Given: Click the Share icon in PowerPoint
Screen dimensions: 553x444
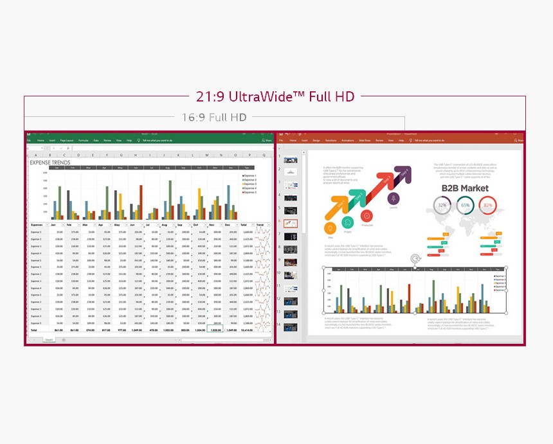Looking at the screenshot, I should (x=517, y=139).
